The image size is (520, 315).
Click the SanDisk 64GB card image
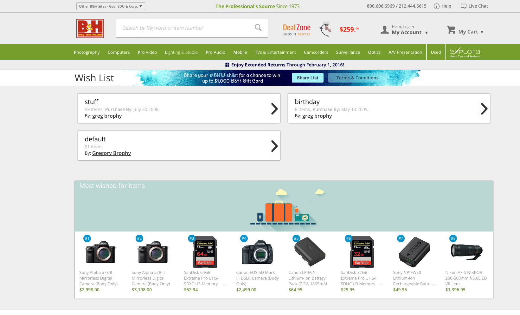tap(205, 252)
